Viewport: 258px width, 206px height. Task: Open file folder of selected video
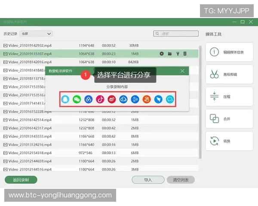click(169, 54)
